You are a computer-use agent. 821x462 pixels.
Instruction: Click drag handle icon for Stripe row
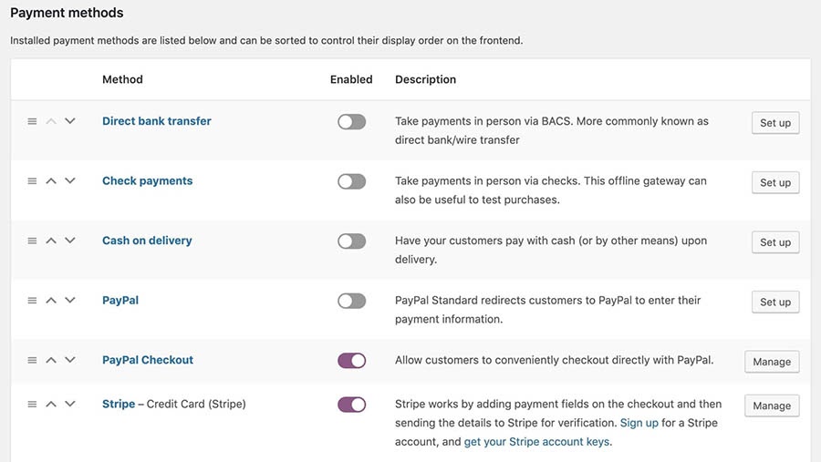tap(32, 404)
